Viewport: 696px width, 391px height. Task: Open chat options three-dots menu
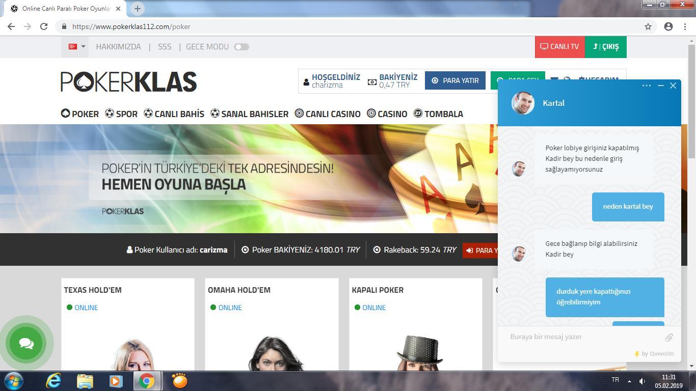click(647, 86)
